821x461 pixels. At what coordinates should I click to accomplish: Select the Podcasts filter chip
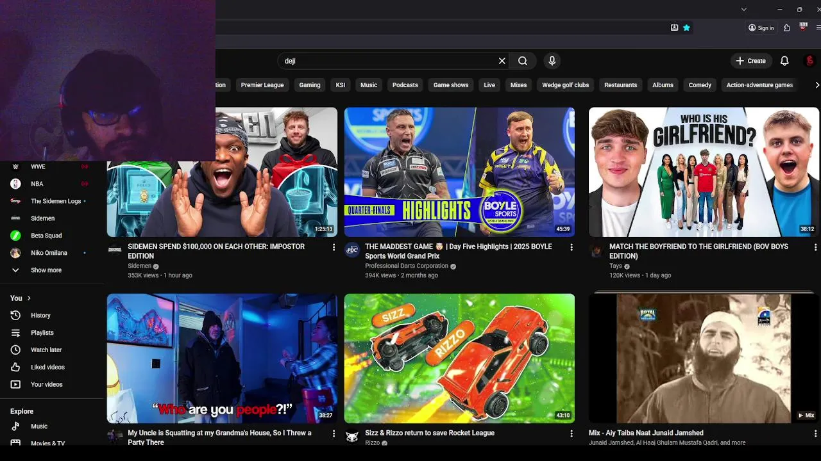coord(405,85)
